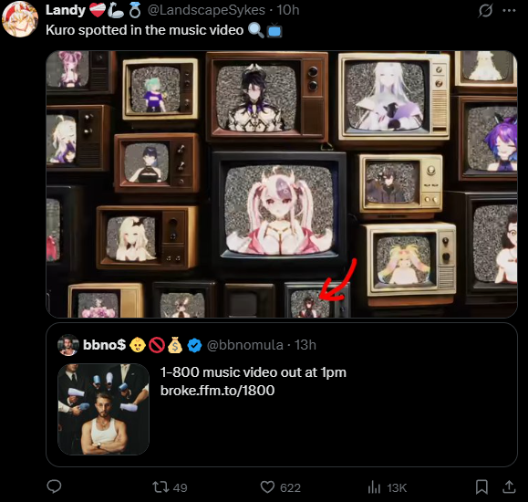
Task: Open the @bbnomula handle
Action: click(244, 345)
